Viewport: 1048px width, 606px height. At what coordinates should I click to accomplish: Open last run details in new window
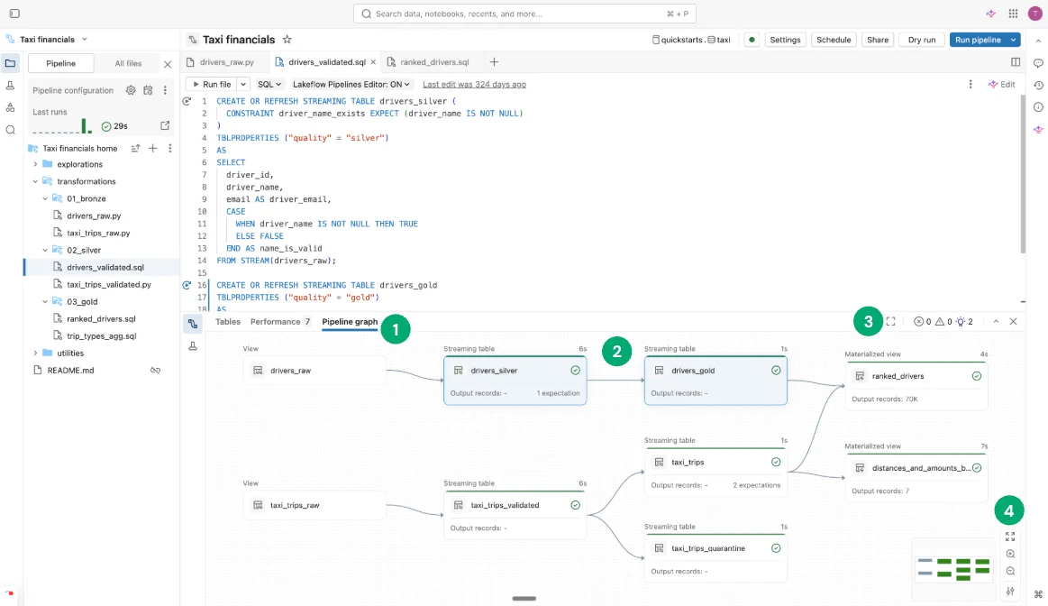coord(165,125)
